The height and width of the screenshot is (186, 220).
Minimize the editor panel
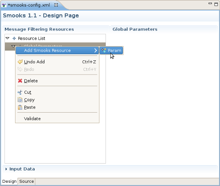[x=210, y=3]
